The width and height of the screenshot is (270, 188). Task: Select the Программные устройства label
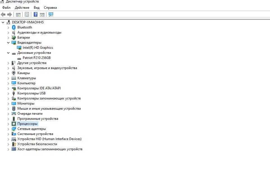click(x=38, y=119)
